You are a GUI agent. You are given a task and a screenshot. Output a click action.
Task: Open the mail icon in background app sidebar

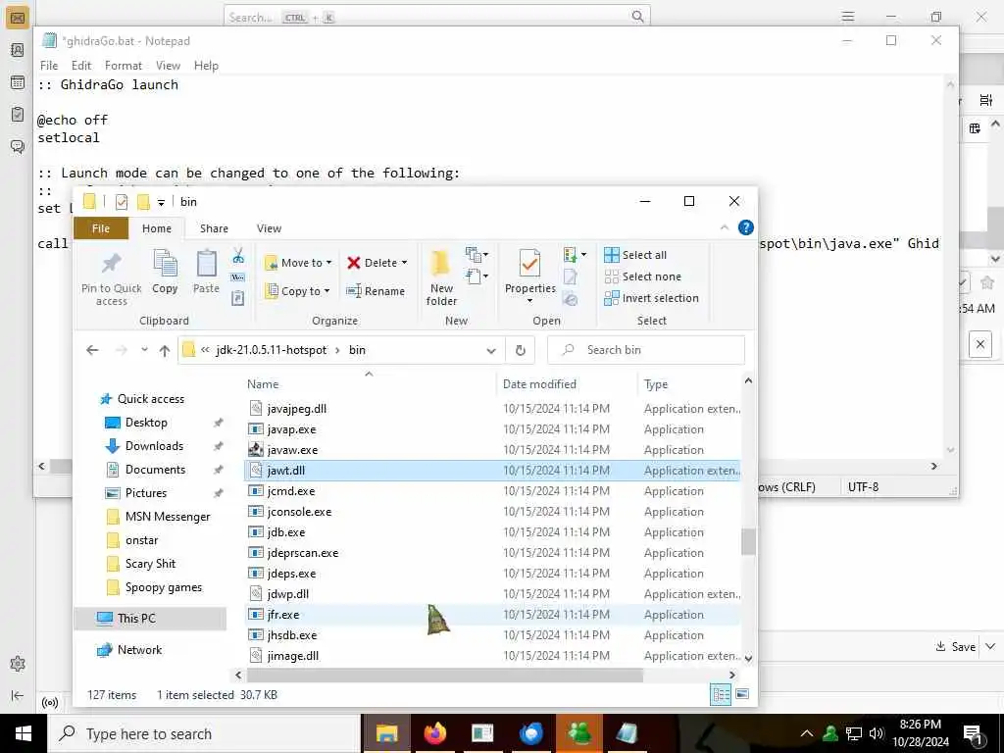click(x=18, y=18)
